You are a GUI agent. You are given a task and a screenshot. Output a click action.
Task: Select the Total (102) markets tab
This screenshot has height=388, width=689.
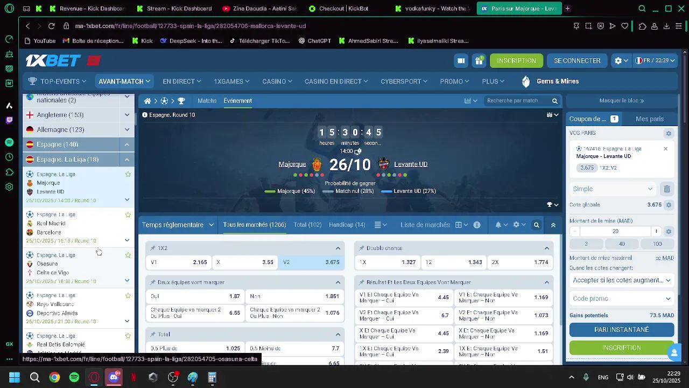click(x=307, y=225)
